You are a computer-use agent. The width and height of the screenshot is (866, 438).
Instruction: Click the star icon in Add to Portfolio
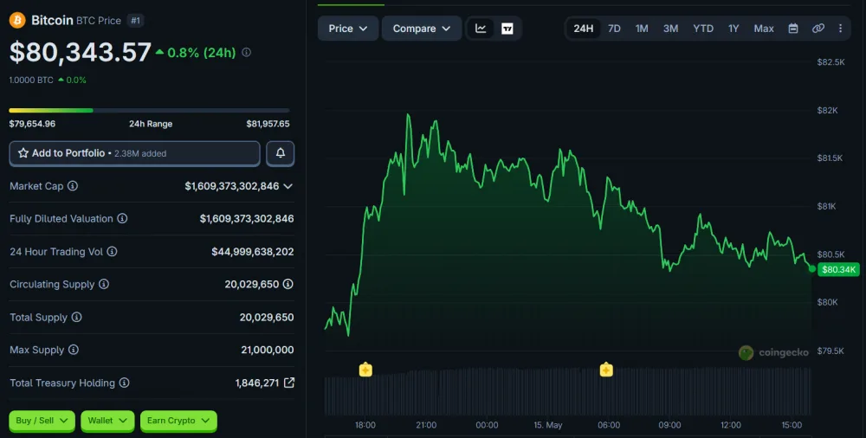coord(23,153)
